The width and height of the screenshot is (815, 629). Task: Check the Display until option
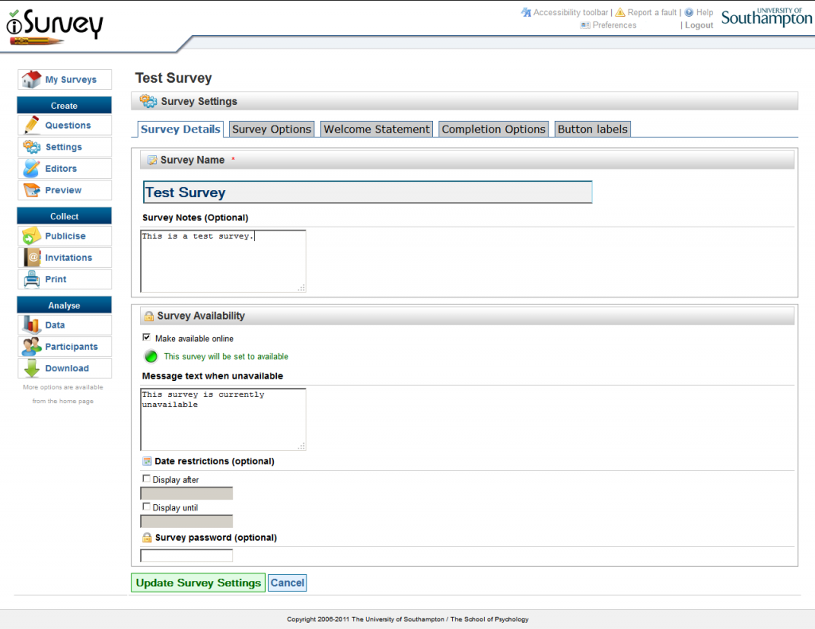point(146,507)
